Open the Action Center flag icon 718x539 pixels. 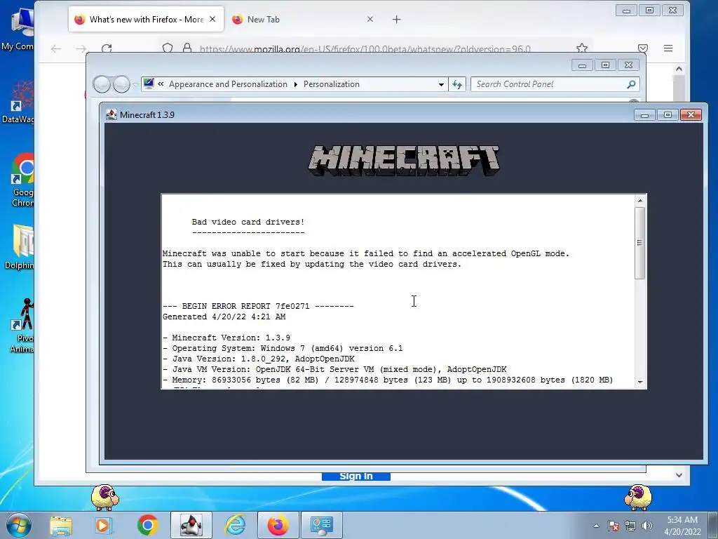614,526
